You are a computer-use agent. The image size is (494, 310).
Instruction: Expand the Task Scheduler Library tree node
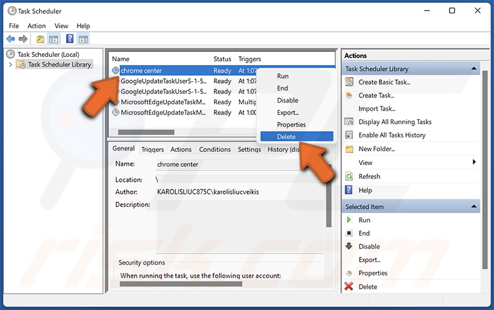click(11, 64)
